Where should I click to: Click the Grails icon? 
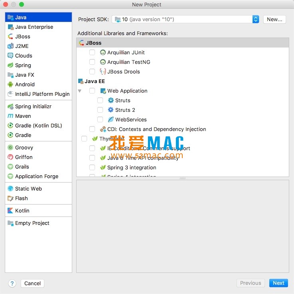tap(10, 167)
